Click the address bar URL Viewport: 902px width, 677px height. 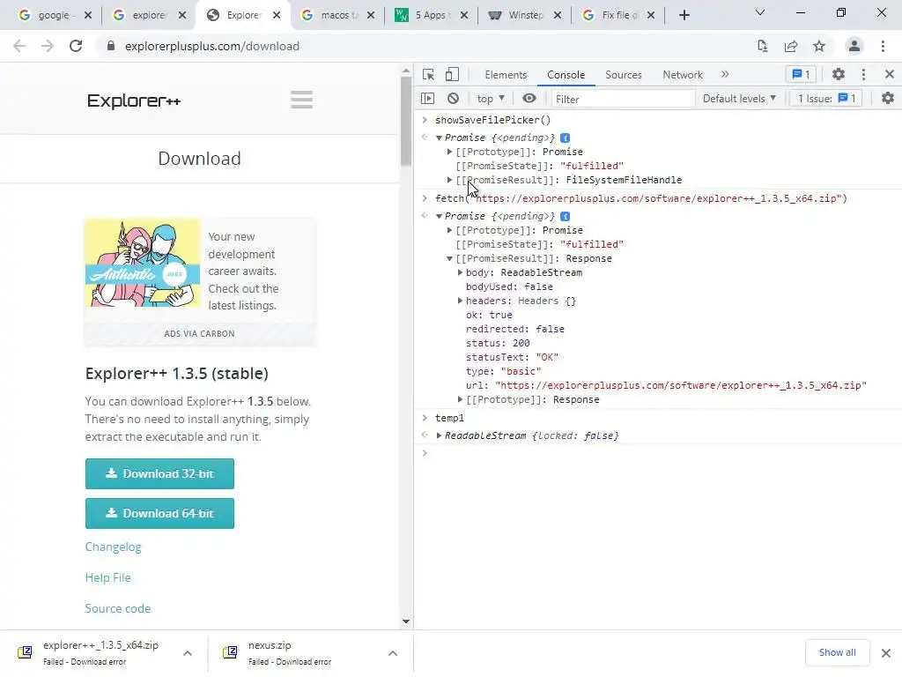(x=212, y=46)
